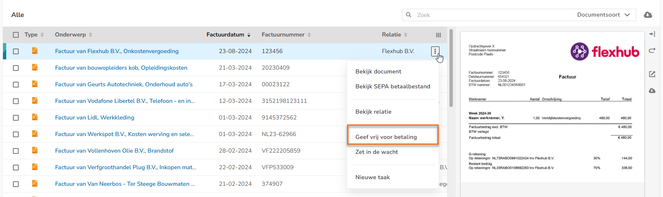The width and height of the screenshot is (663, 197).
Task: Check the box for Flexhub B.V. invoice
Action: point(16,51)
